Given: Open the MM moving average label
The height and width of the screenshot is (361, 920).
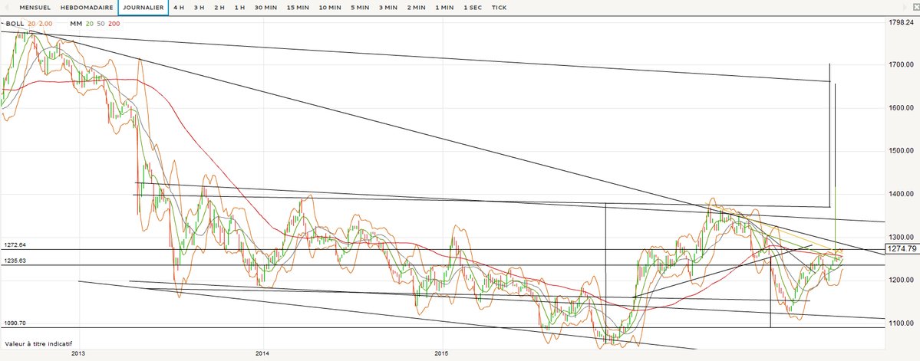Looking at the screenshot, I should tap(75, 24).
